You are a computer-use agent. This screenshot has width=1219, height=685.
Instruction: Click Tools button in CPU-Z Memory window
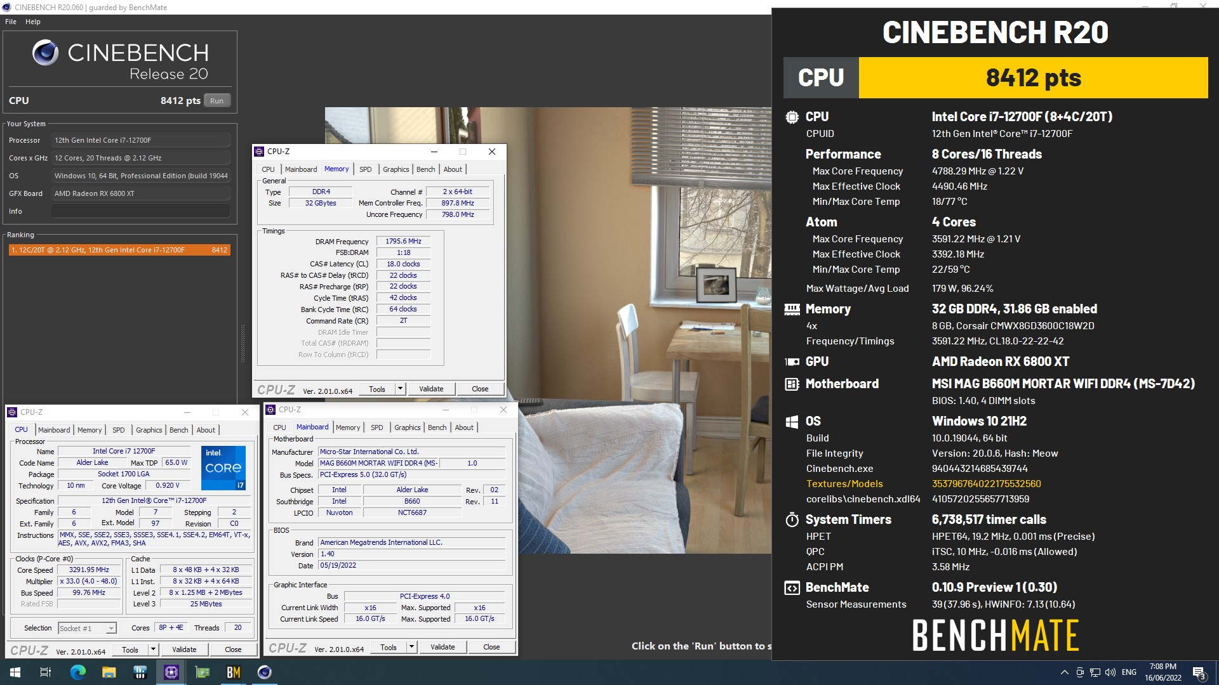377,389
